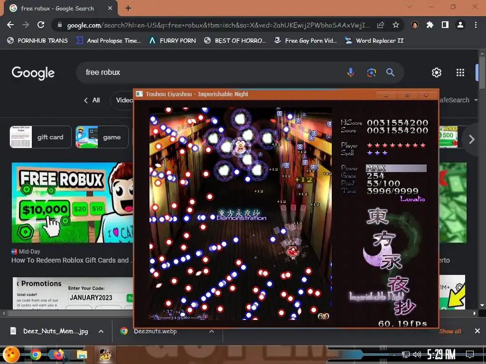486x364 pixels.
Task: Open Google quick settings gear
Action: [437, 73]
